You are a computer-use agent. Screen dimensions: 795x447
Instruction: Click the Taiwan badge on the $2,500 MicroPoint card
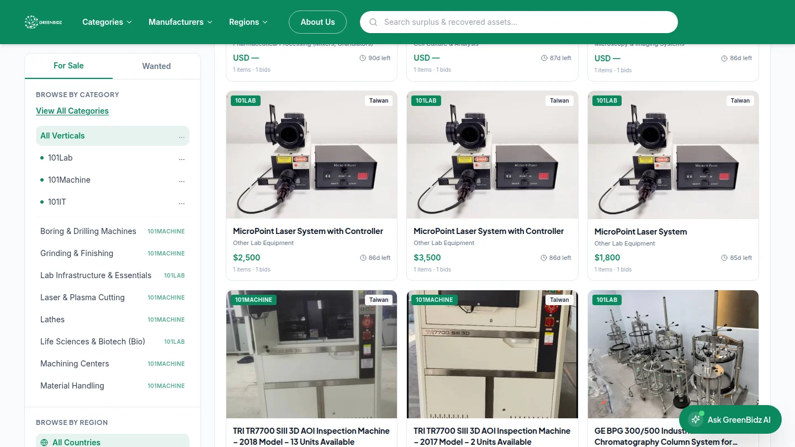pyautogui.click(x=379, y=100)
